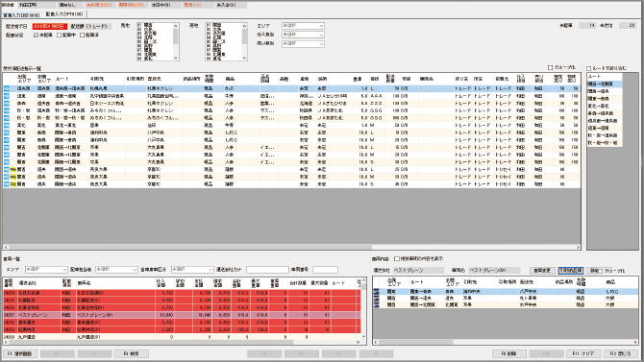Uncheck the 未配車 dispatch status checkbox
The width and height of the screenshot is (644, 362).
coord(36,36)
